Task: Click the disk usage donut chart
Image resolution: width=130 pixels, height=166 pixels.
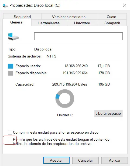Action: (65, 99)
